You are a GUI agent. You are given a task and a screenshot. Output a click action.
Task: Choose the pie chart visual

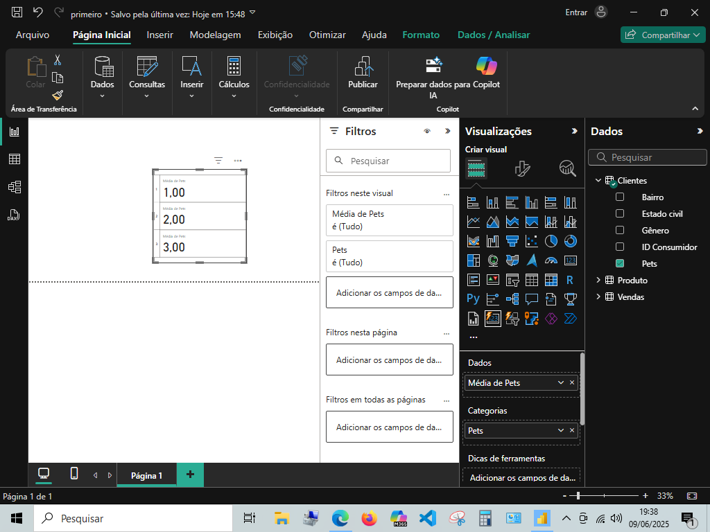coord(551,242)
